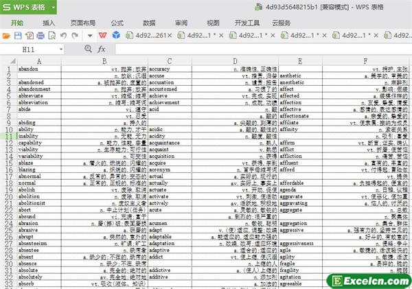
Task: Select column B header
Action: [104, 62]
